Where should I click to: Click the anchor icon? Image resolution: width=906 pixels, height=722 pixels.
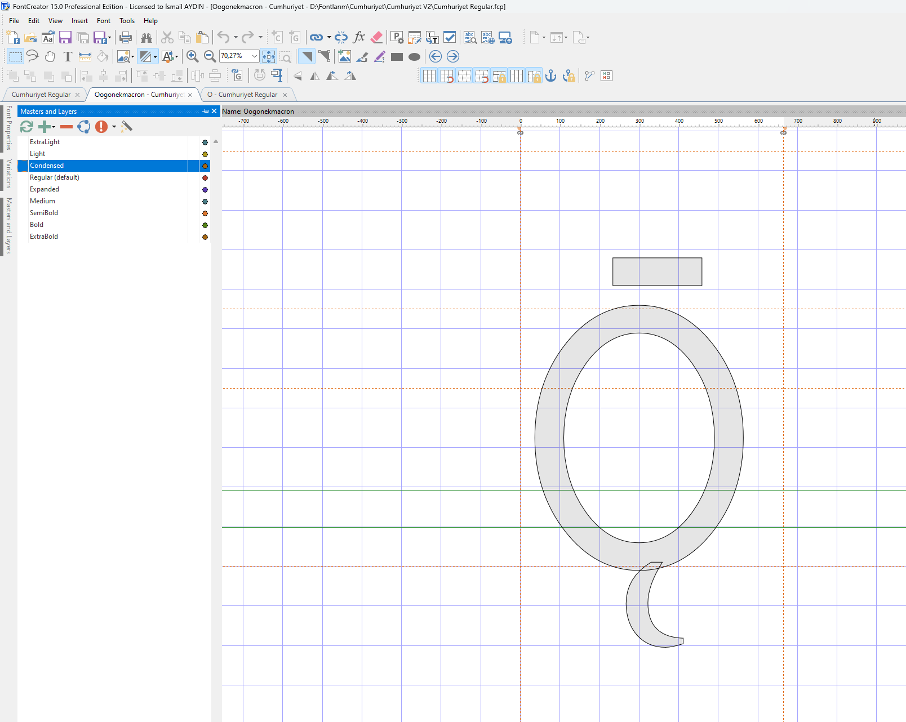click(x=551, y=75)
